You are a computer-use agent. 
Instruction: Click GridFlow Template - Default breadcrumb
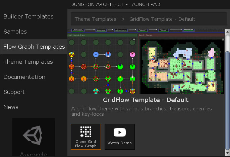click(162, 19)
